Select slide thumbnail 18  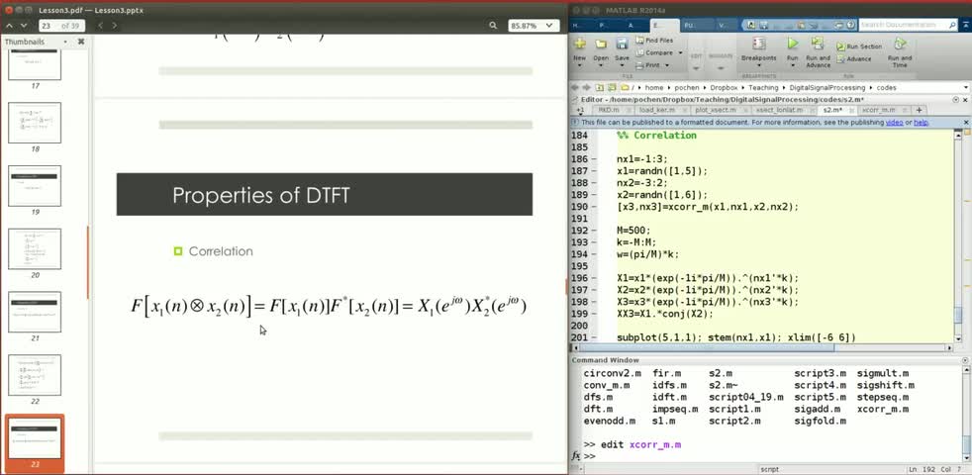tap(35, 123)
